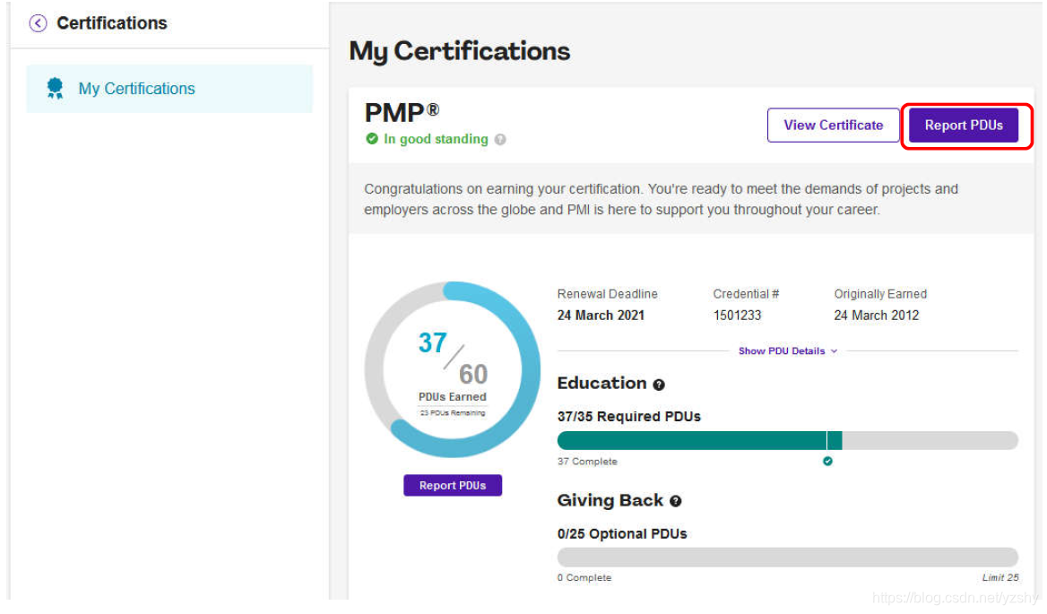This screenshot has height=614, width=1047.
Task: Click the credential number 1501233
Action: point(737,316)
